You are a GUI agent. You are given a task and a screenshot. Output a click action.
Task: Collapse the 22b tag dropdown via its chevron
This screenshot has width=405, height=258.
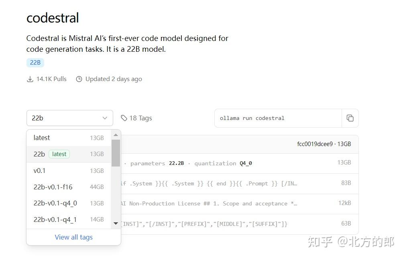(104, 118)
